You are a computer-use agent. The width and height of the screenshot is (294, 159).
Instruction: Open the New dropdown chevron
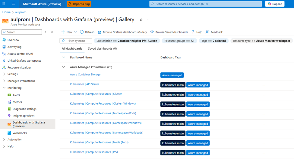(x=75, y=32)
